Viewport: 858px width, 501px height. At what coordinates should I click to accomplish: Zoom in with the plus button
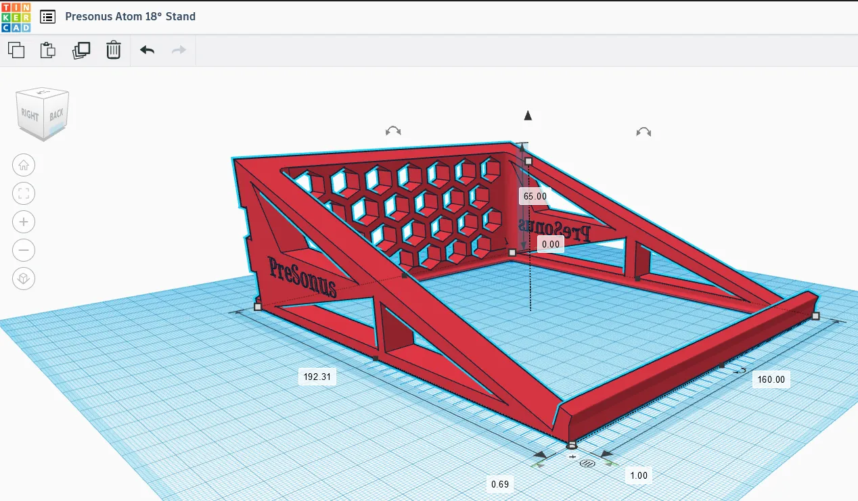tap(24, 222)
